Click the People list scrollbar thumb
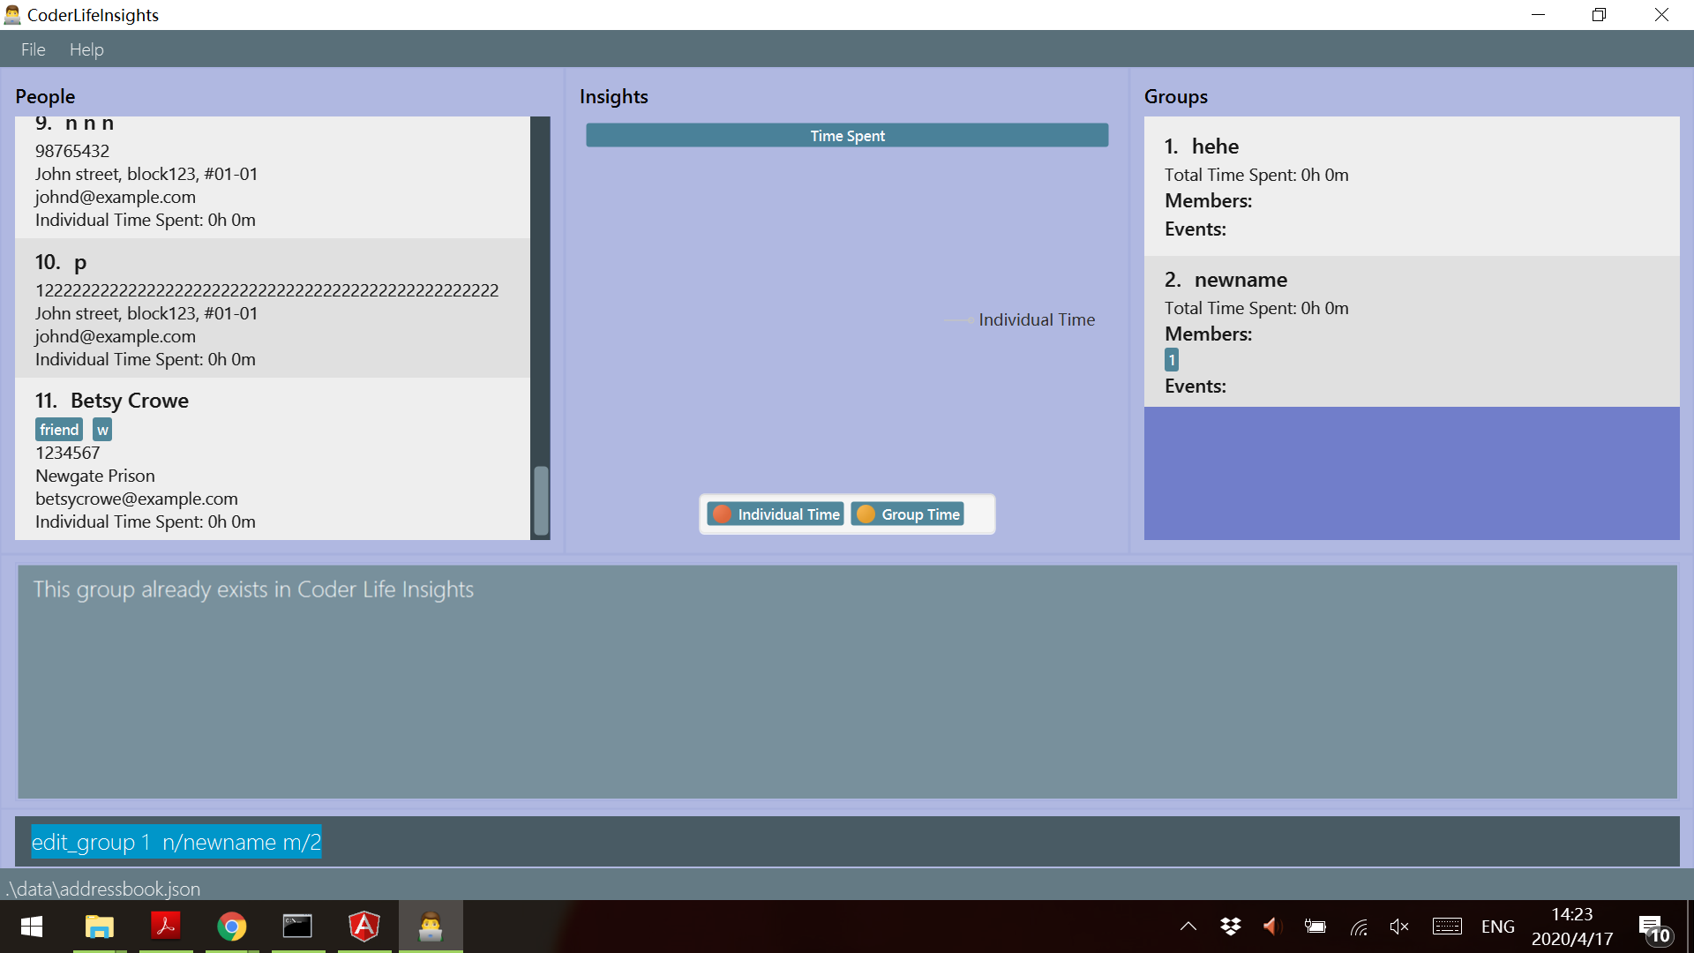 [x=541, y=499]
